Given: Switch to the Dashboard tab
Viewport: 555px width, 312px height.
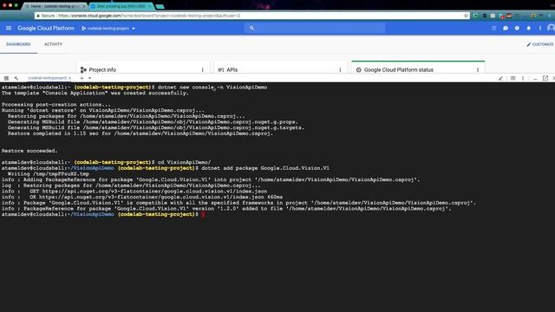Looking at the screenshot, I should [x=18, y=44].
